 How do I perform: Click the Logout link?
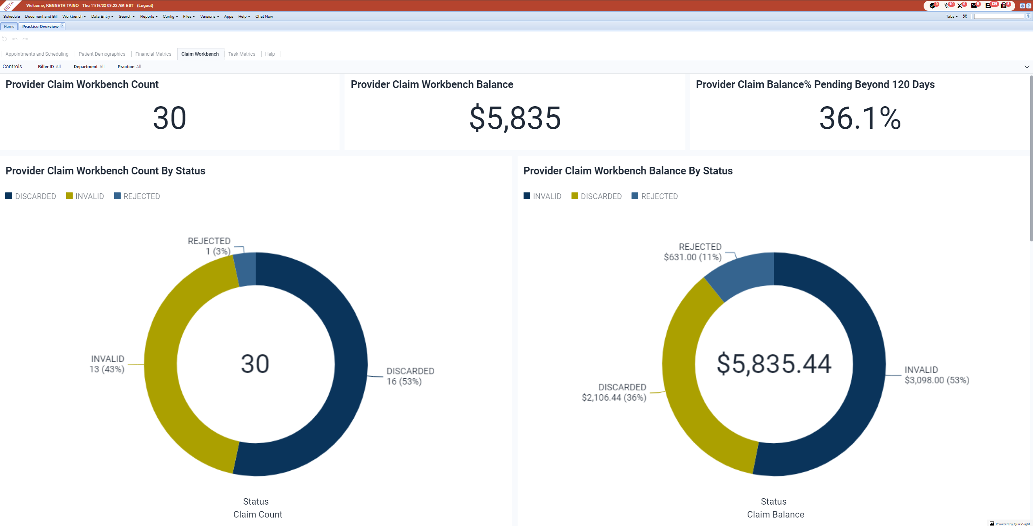[145, 6]
